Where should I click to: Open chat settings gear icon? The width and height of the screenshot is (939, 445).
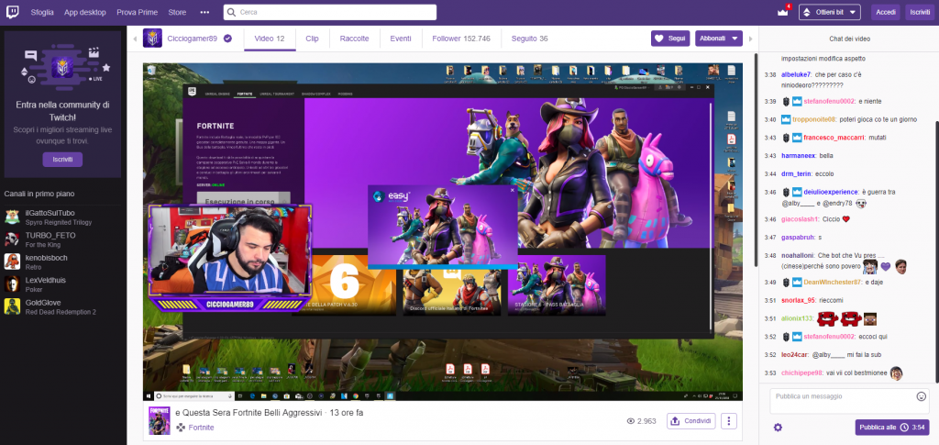778,427
